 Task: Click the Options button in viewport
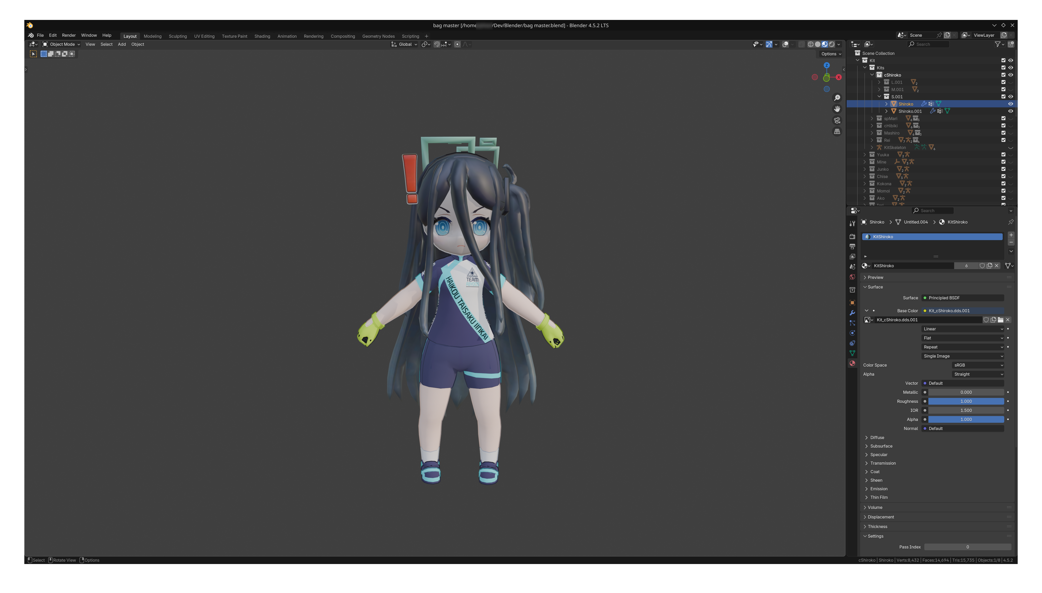pyautogui.click(x=831, y=54)
